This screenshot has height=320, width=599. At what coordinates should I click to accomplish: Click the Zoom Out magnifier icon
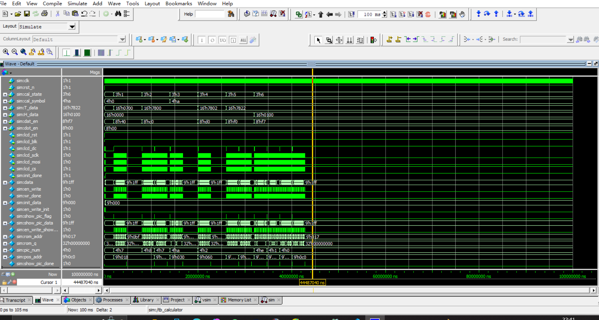14,52
